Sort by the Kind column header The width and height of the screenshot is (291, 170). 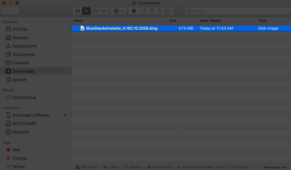click(x=262, y=21)
